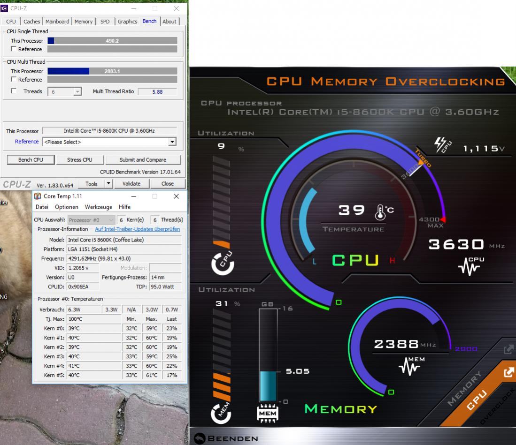This screenshot has height=445, width=516.
Task: Open the Optionen menu
Action: pyautogui.click(x=67, y=207)
